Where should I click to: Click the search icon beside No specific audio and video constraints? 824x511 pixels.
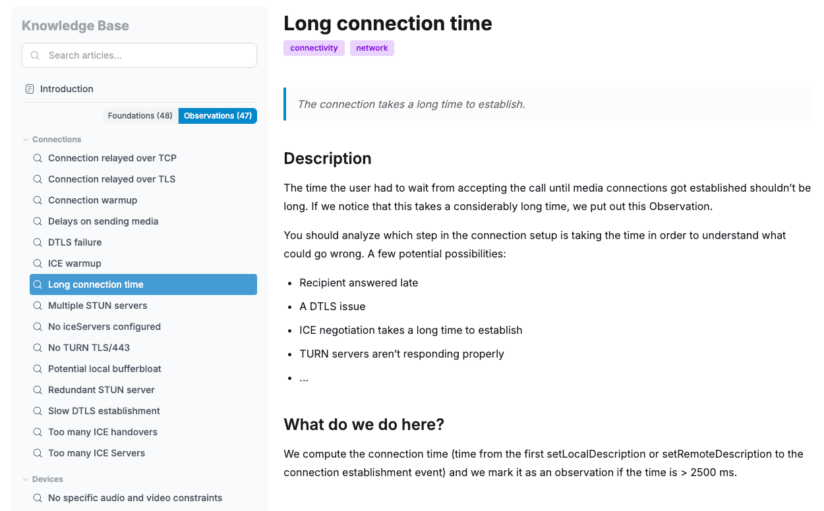[38, 498]
